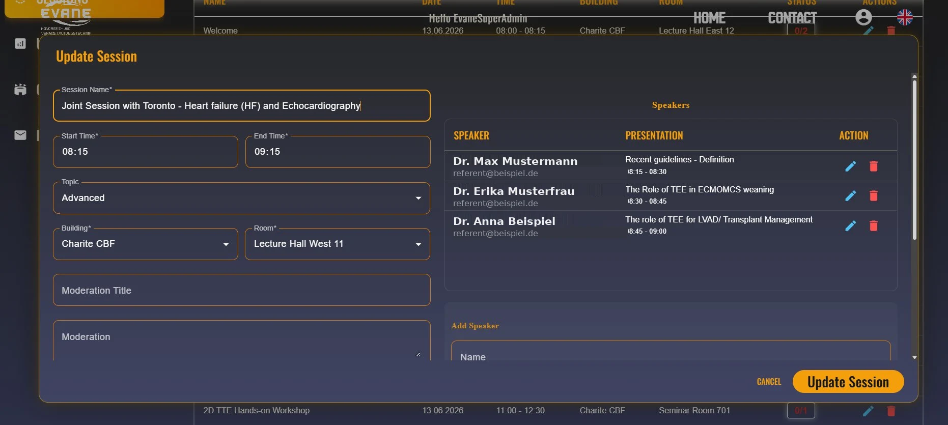Image resolution: width=948 pixels, height=425 pixels.
Task: Open the Building dropdown with Charite CBF
Action: pyautogui.click(x=146, y=244)
